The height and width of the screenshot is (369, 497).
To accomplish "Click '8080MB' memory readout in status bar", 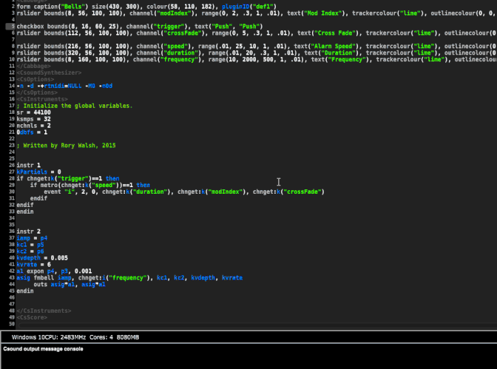I will tap(128, 337).
